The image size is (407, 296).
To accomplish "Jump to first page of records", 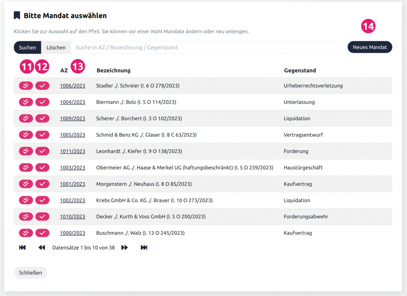I will (x=22, y=248).
